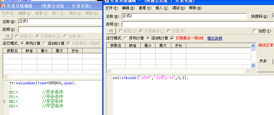Open 插入(I) menu in 公式2 window

(162, 8)
